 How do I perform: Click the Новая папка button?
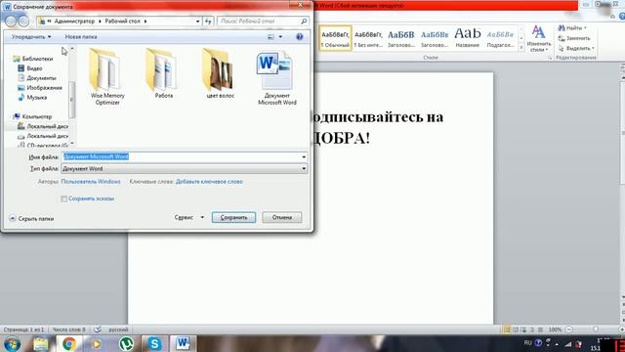81,37
